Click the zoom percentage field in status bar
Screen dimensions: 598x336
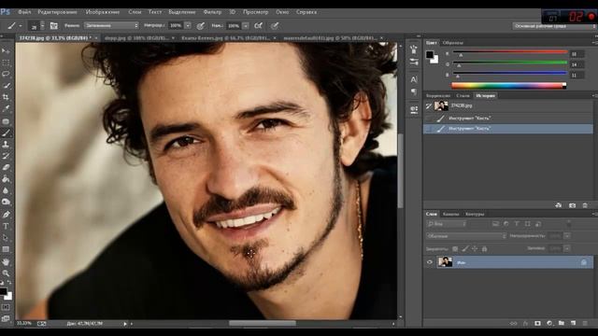24,324
